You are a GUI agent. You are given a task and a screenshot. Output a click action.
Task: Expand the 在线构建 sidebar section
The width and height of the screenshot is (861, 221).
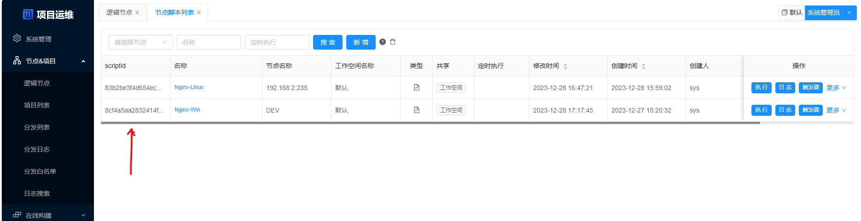83,215
